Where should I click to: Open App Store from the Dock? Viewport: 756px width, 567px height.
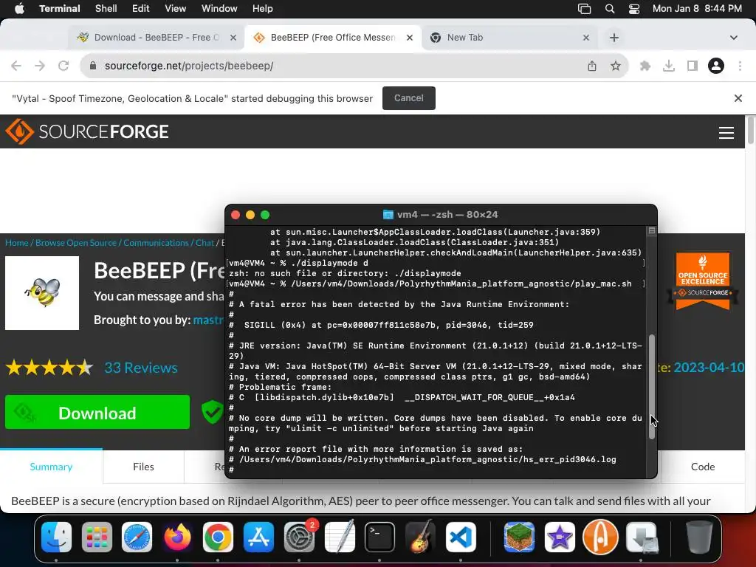pos(258,537)
